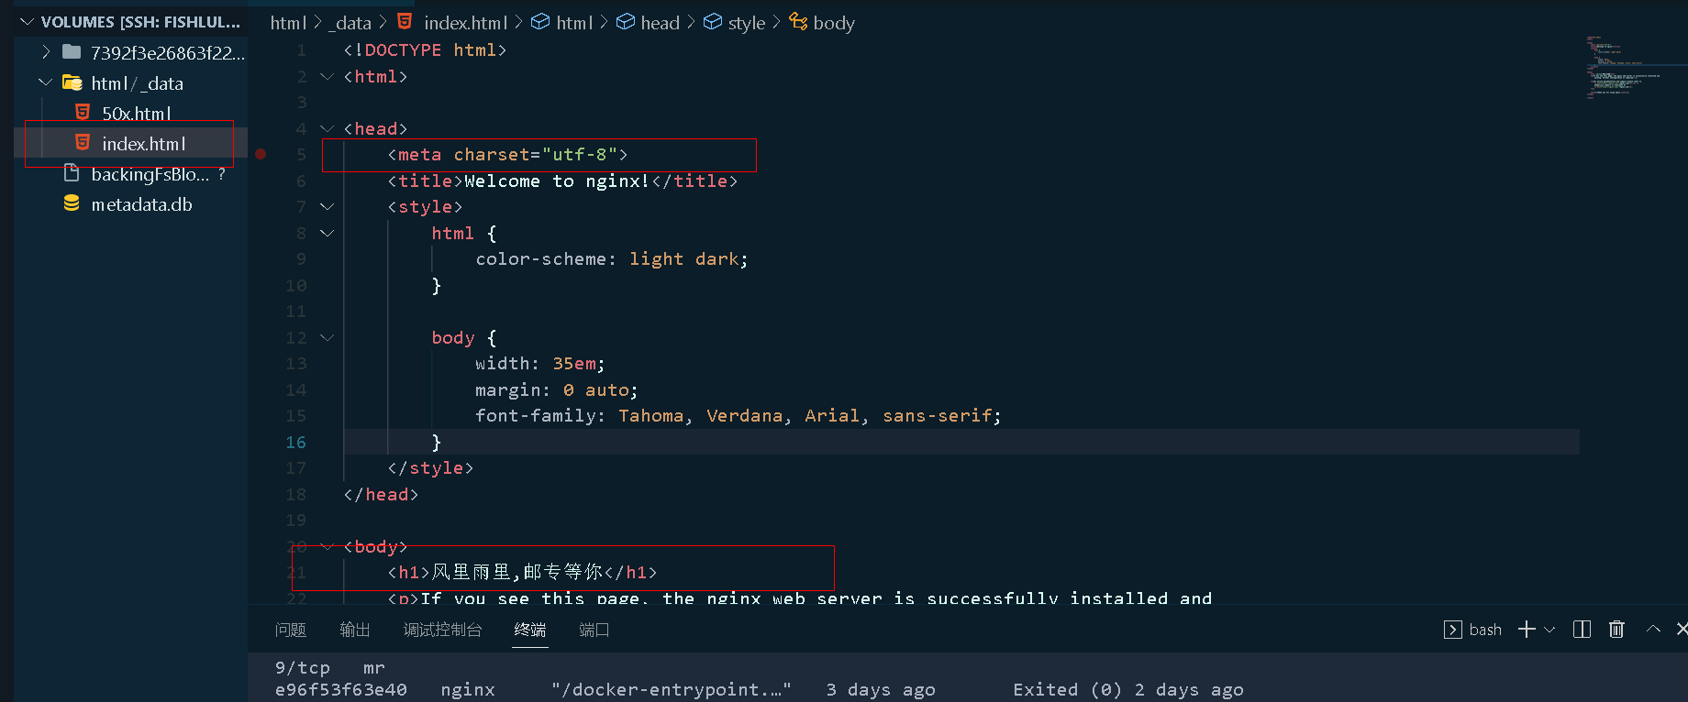Split the terminal panel
Screen dimensions: 1688x702
[1582, 630]
